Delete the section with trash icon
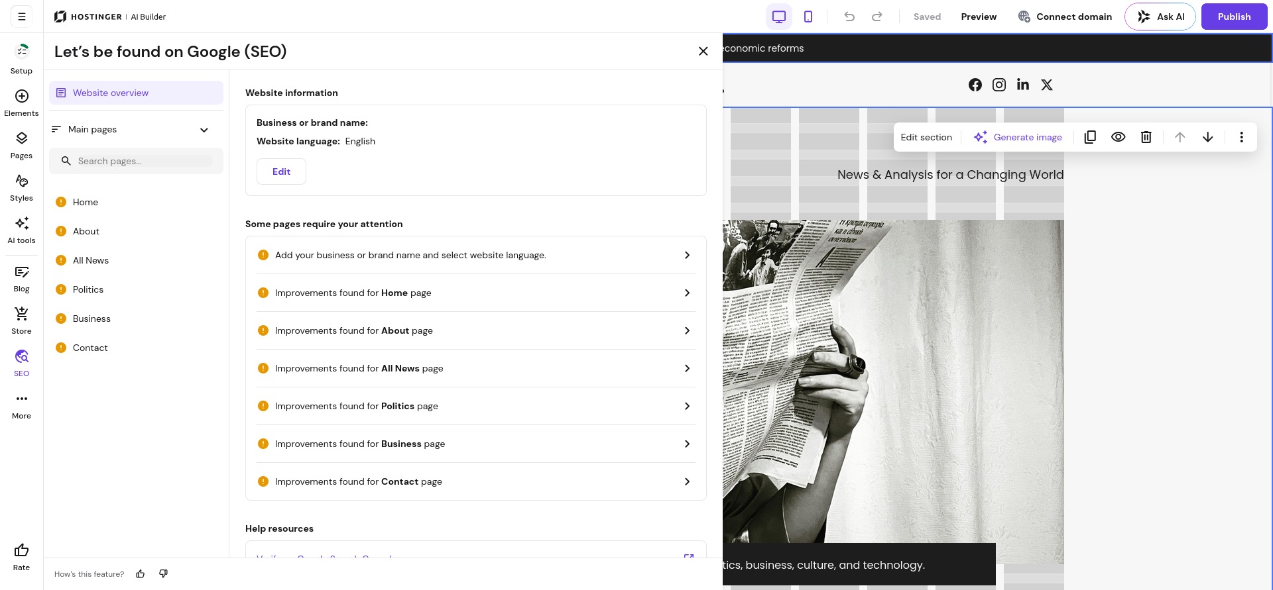Image resolution: width=1273 pixels, height=590 pixels. tap(1146, 137)
